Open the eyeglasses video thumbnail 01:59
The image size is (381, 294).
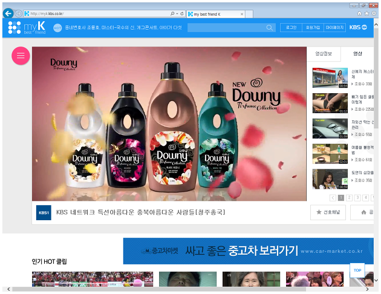click(330, 128)
